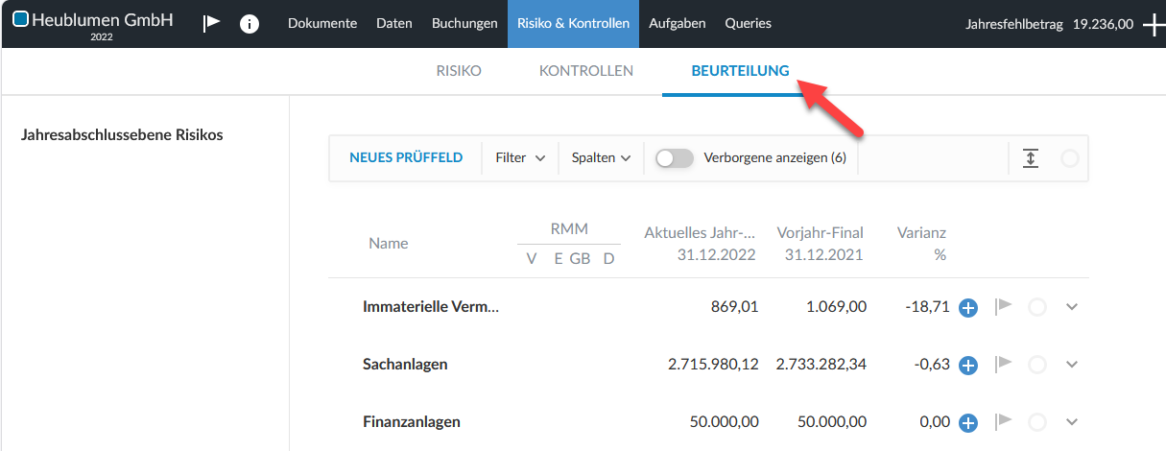1166x451 pixels.
Task: Select circle for Sachanlagen row
Action: click(1036, 366)
